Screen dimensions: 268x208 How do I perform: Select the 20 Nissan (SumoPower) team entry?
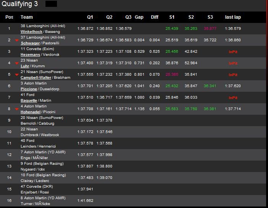pyautogui.click(x=42, y=118)
